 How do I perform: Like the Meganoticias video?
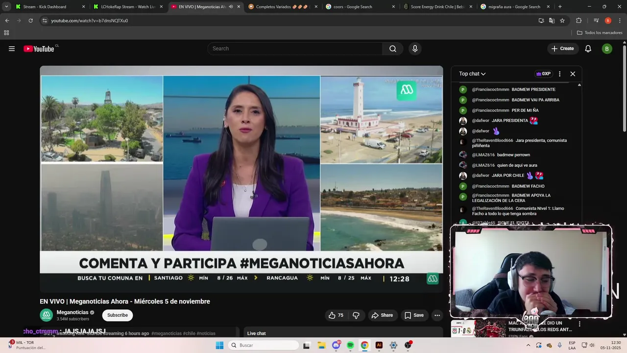pos(336,315)
